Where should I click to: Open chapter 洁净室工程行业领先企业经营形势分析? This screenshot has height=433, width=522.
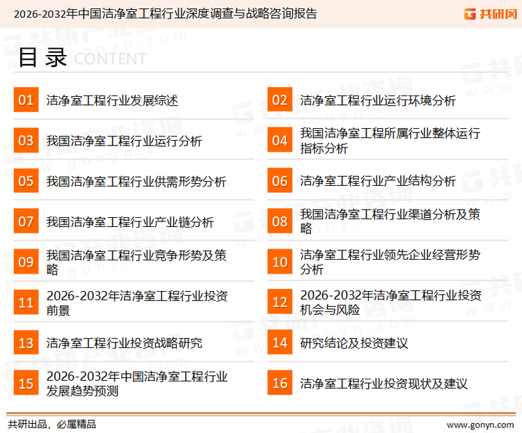[390, 262]
